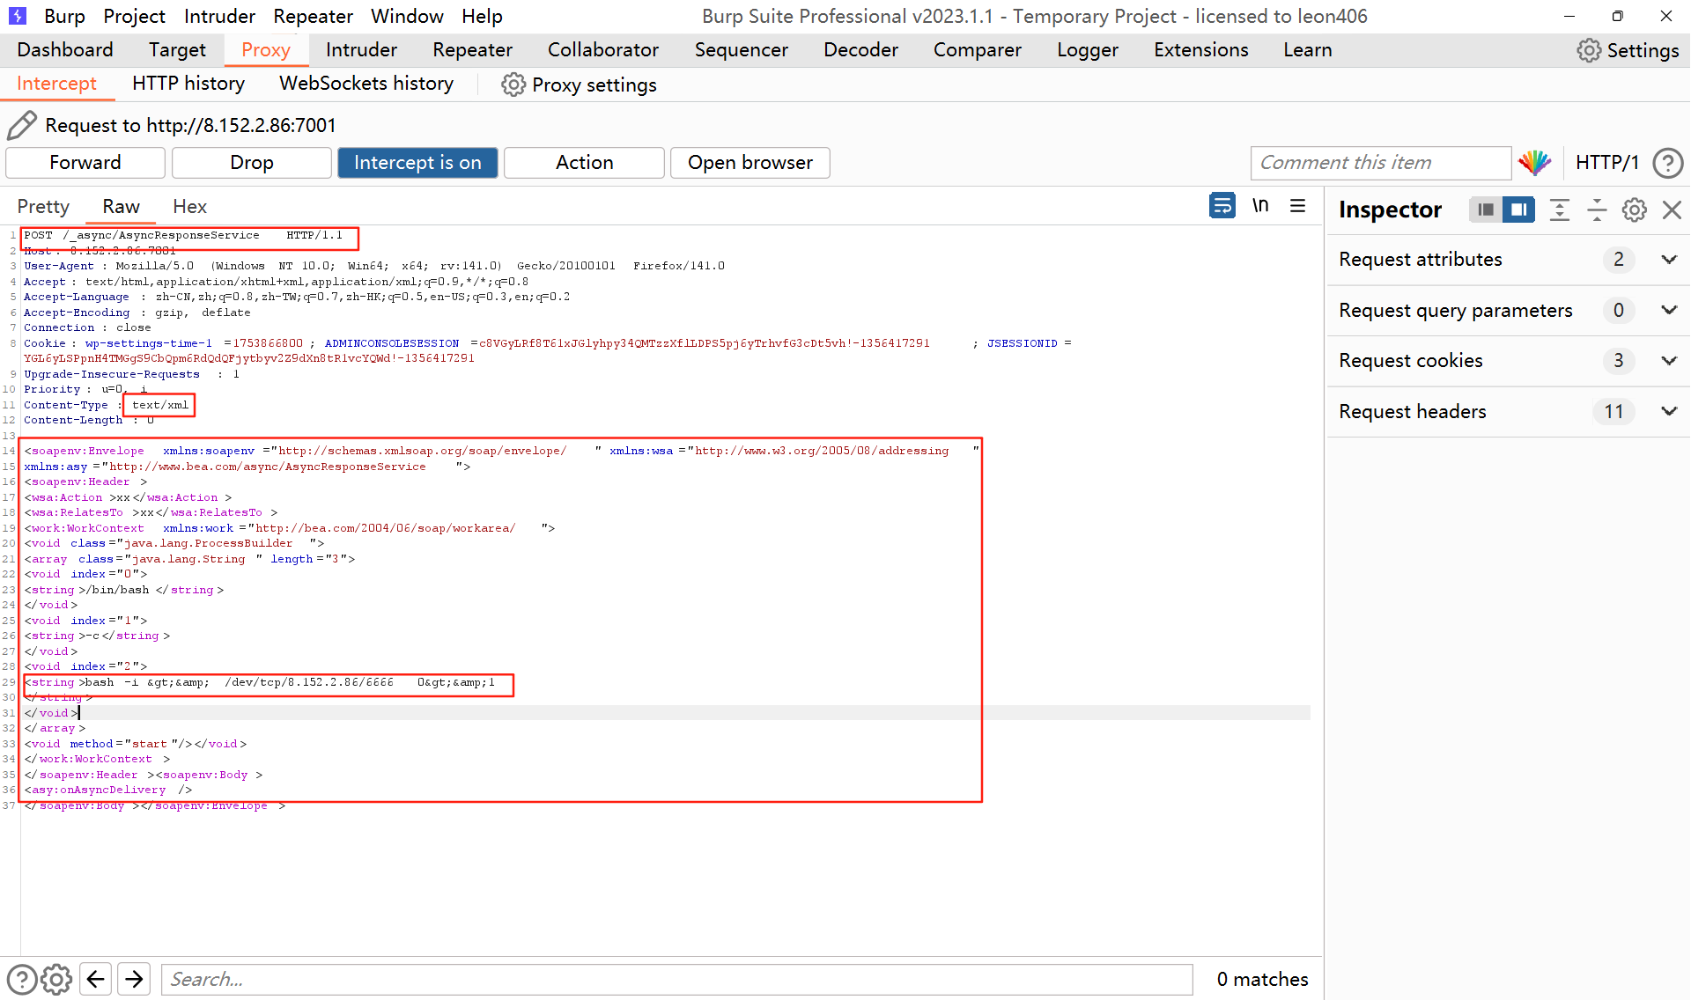Open the Project menu
Image resolution: width=1691 pixels, height=1000 pixels.
point(134,16)
